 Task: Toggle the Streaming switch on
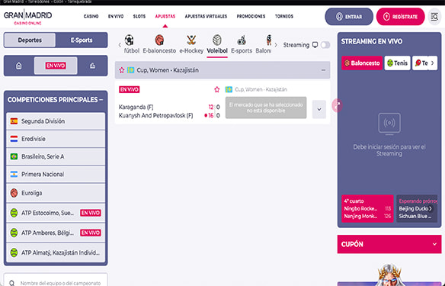coord(325,45)
